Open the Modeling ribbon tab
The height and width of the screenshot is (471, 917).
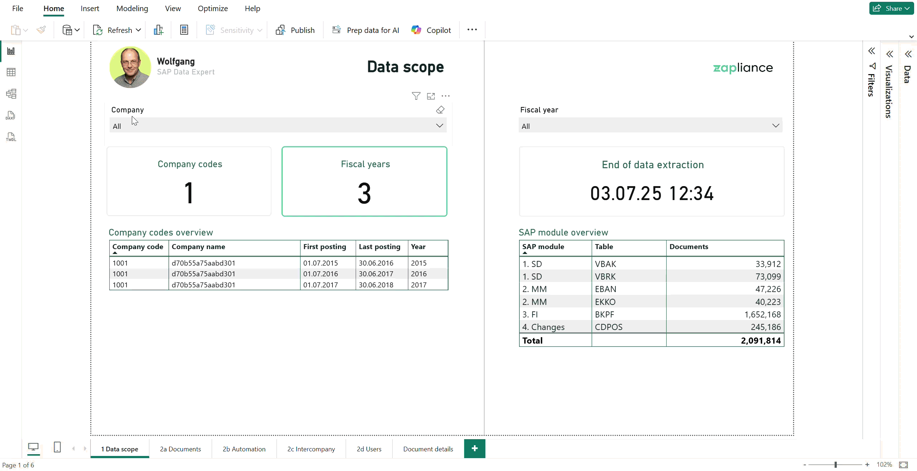132,8
